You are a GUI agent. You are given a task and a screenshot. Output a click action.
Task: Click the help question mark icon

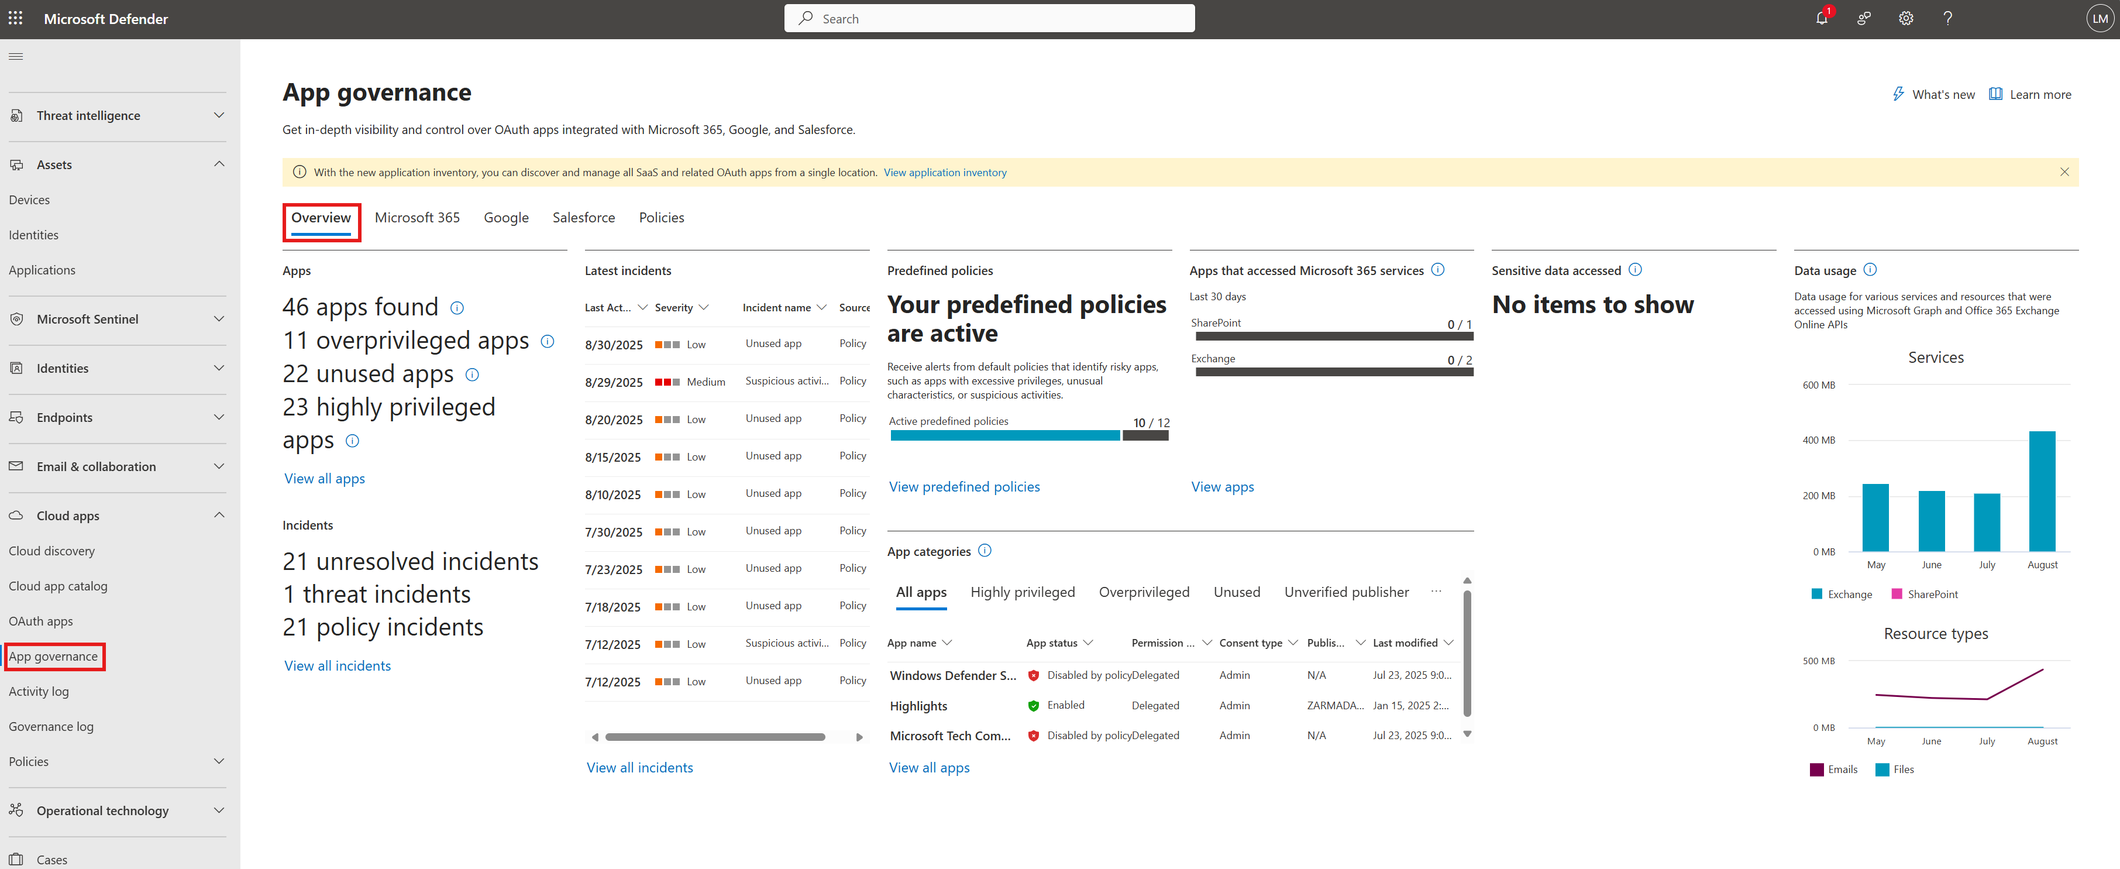tap(1947, 18)
